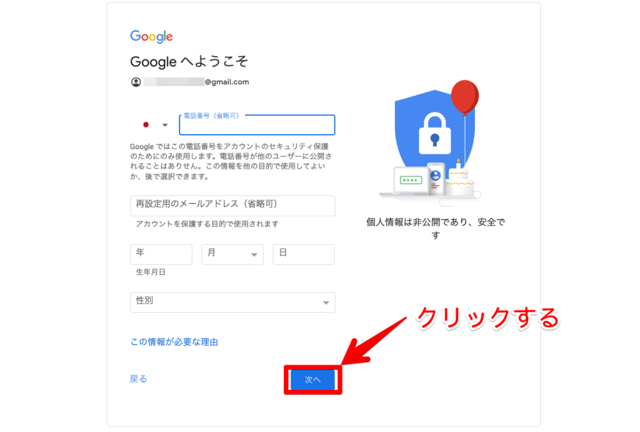Click the masked @gmail.com address
The width and height of the screenshot is (640, 432).
pos(196,82)
